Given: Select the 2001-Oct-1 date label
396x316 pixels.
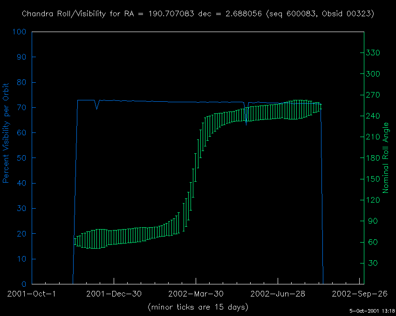Looking at the screenshot, I should click(x=32, y=294).
